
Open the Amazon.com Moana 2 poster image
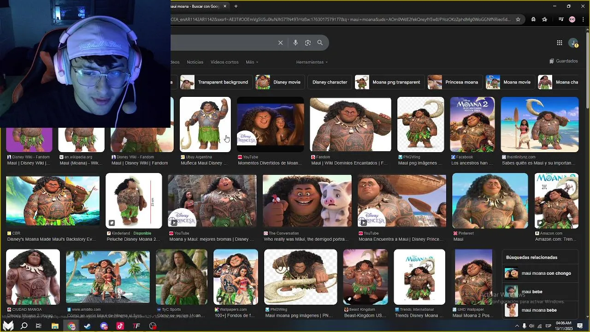556,201
